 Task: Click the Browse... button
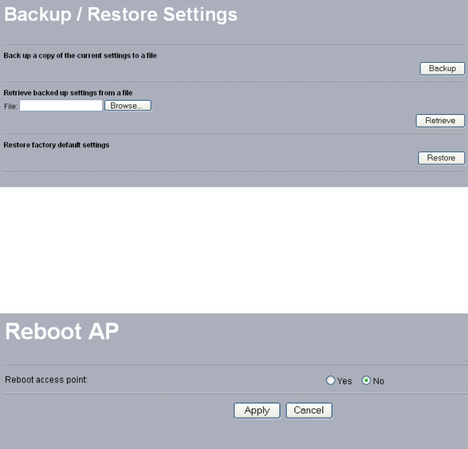(127, 106)
